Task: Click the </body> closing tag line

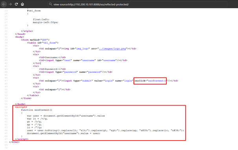Action: [x=20, y=104]
